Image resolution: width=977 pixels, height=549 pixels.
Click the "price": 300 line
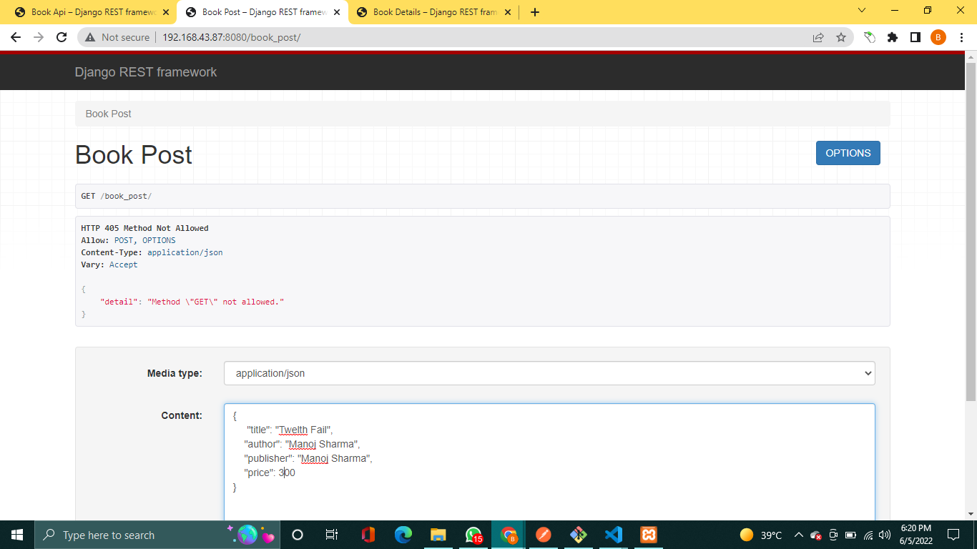(x=270, y=473)
